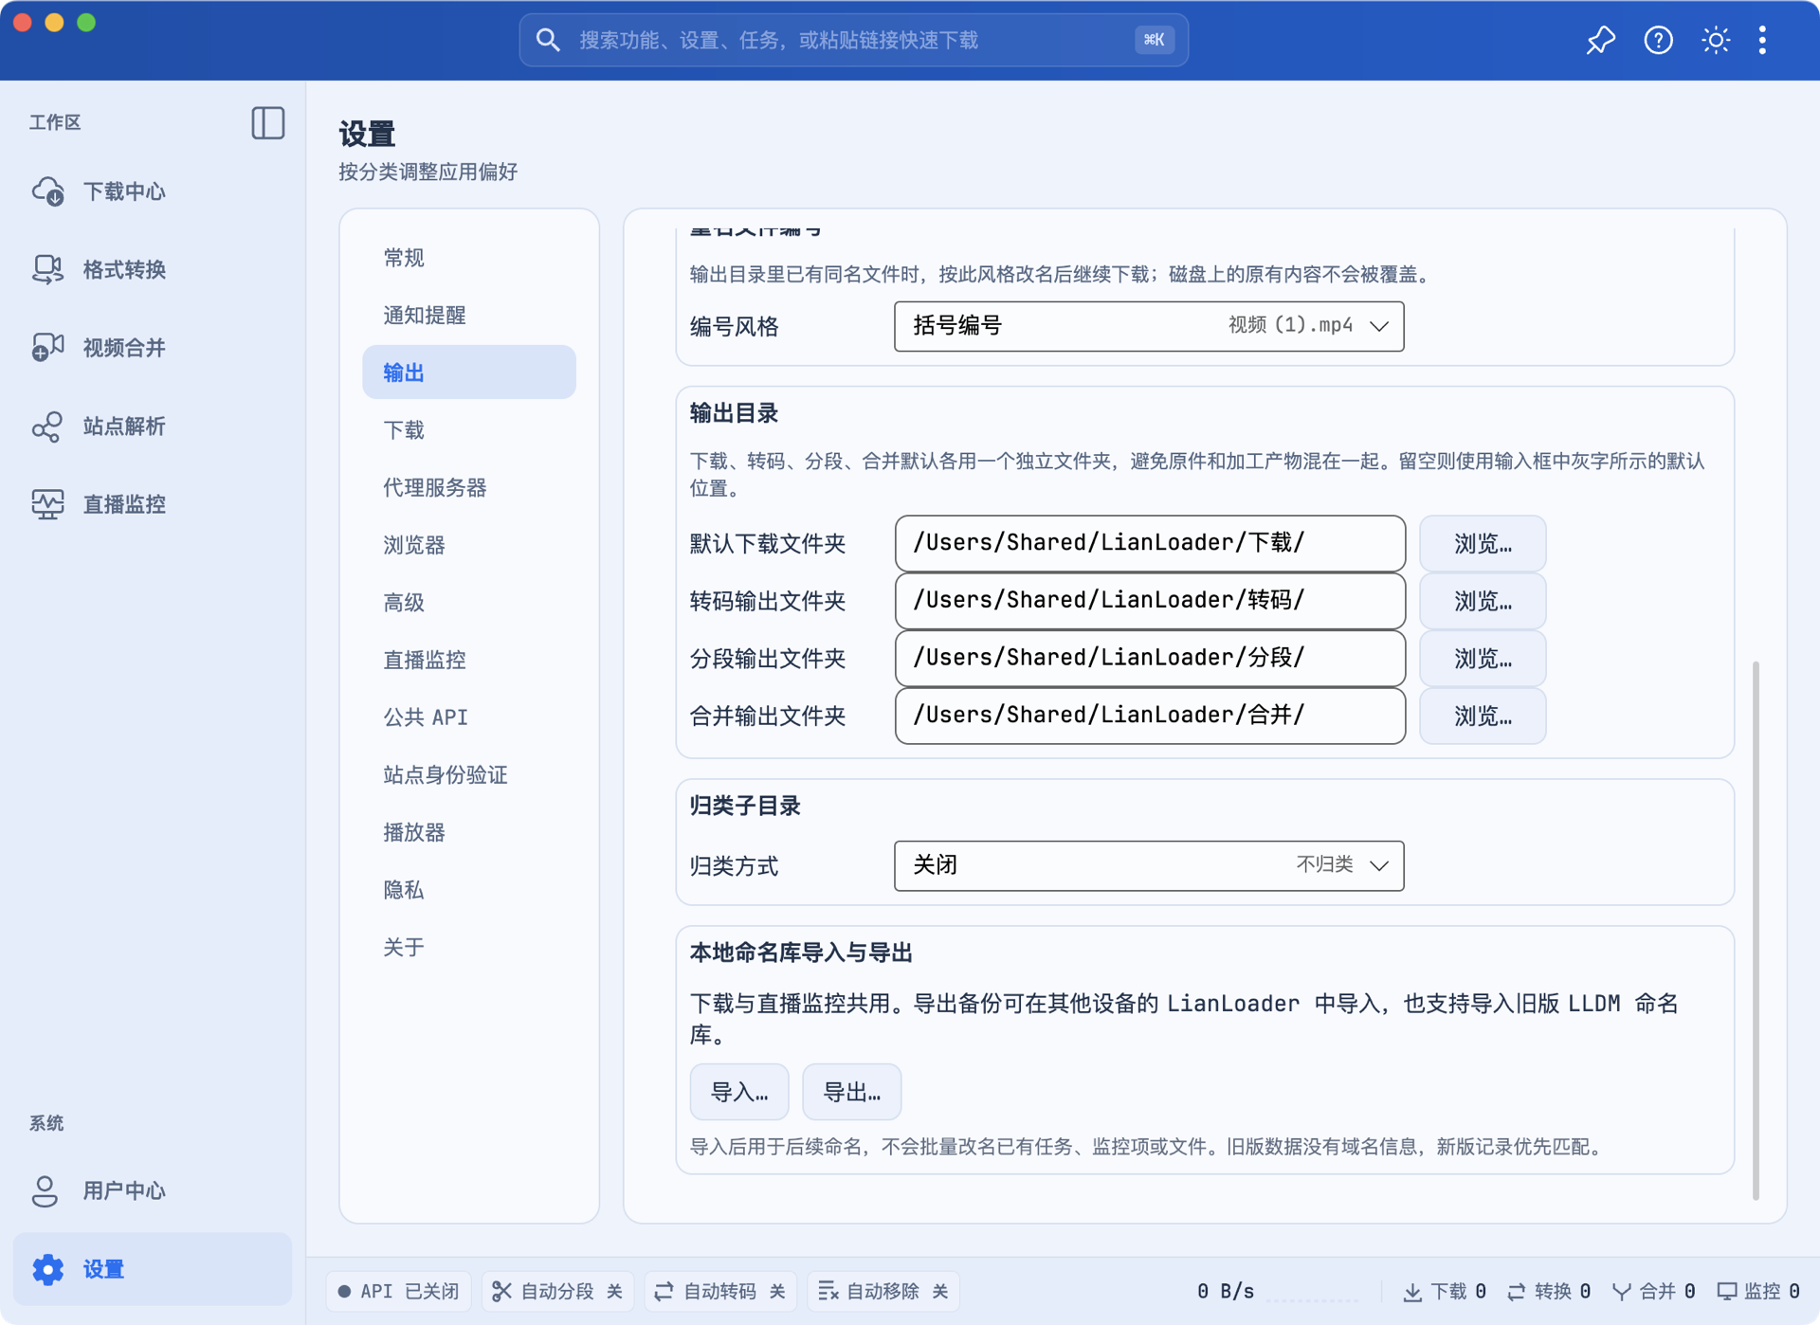Image resolution: width=1820 pixels, height=1325 pixels.
Task: Collapse the sidebar panel icon
Action: point(268,123)
